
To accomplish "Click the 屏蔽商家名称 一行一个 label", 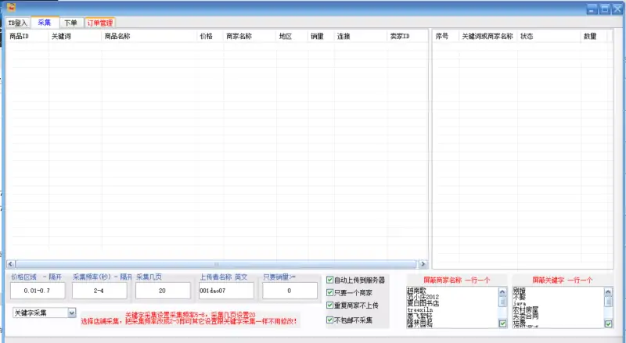I will 457,280.
